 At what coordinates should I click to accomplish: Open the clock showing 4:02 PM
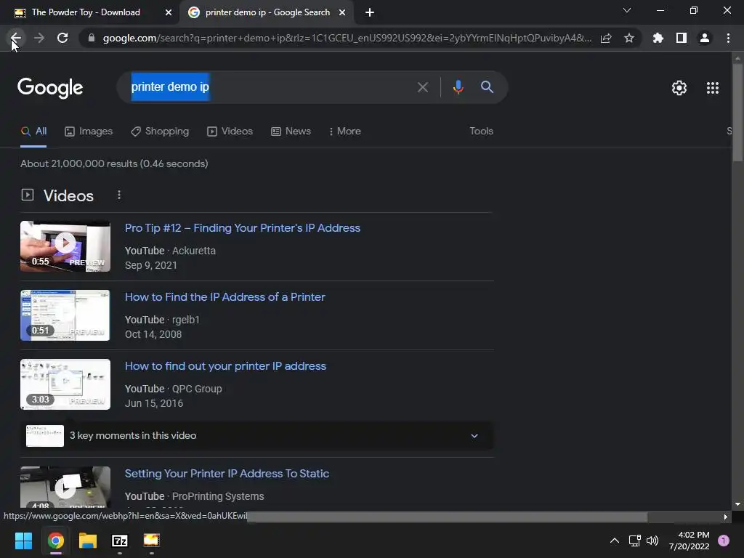[x=689, y=541]
